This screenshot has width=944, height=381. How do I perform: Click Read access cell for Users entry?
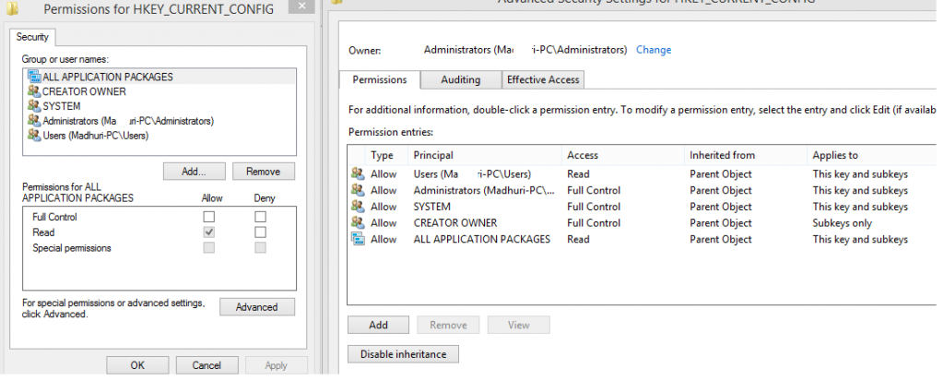[578, 174]
